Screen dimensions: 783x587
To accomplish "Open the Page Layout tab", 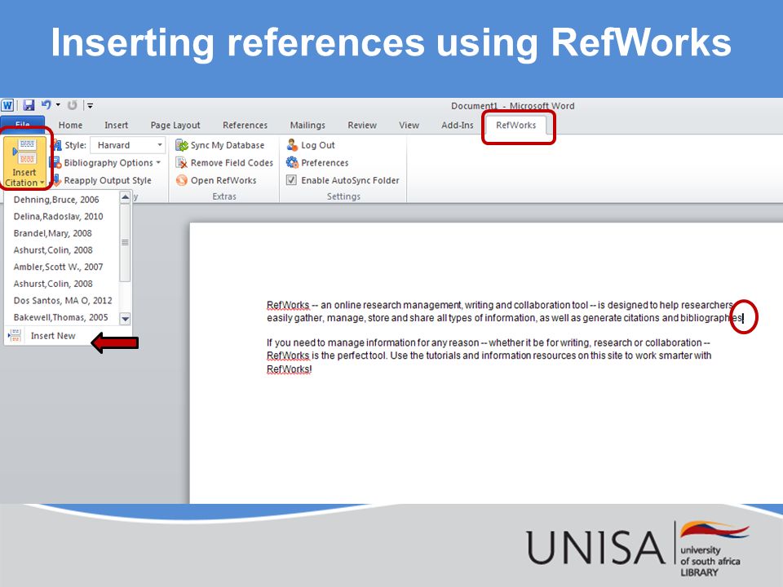I will pos(175,126).
